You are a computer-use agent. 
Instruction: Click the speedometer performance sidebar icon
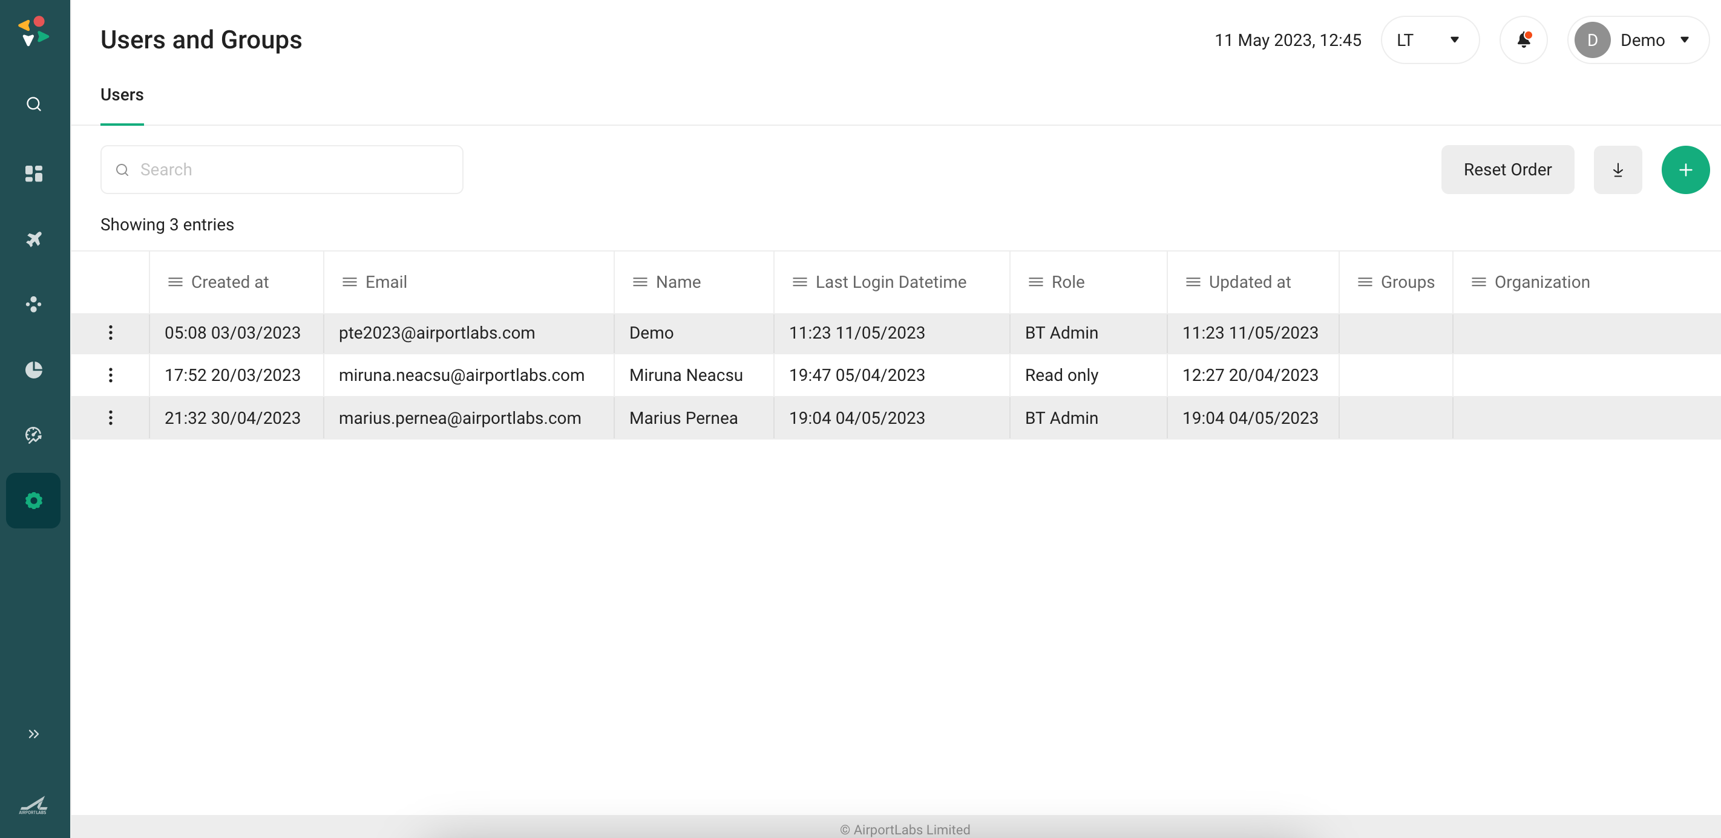click(33, 435)
